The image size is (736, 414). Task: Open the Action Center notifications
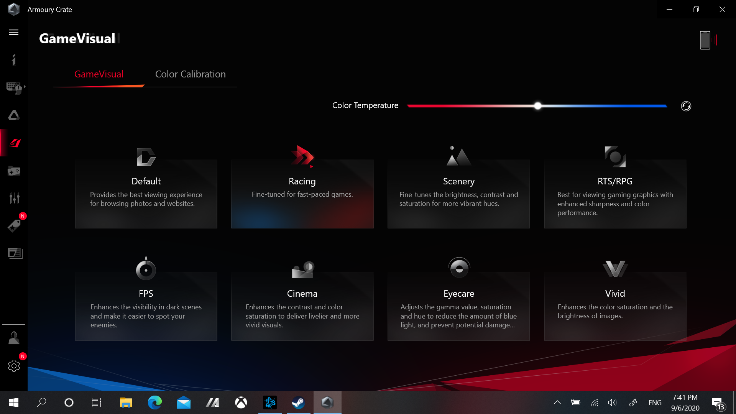click(718, 403)
